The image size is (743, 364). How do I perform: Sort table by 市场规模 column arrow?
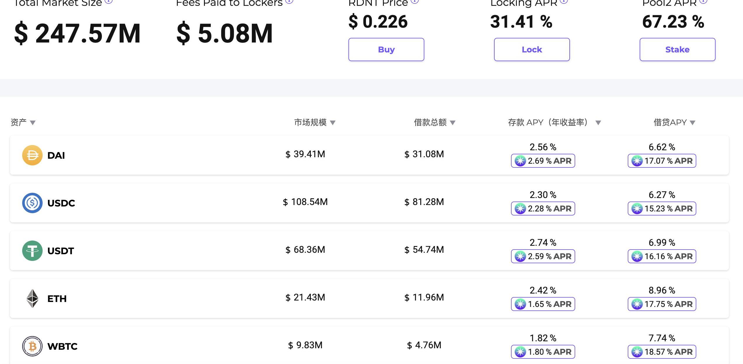(333, 123)
